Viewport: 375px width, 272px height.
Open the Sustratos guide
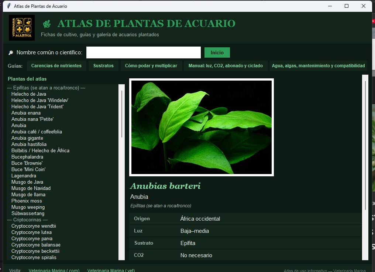click(x=103, y=66)
